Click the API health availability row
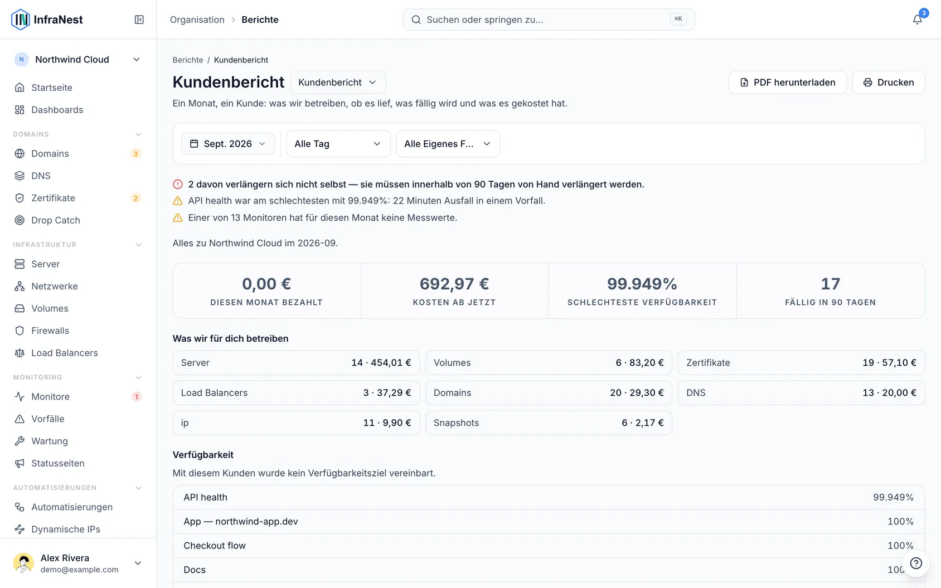941x588 pixels. [549, 497]
